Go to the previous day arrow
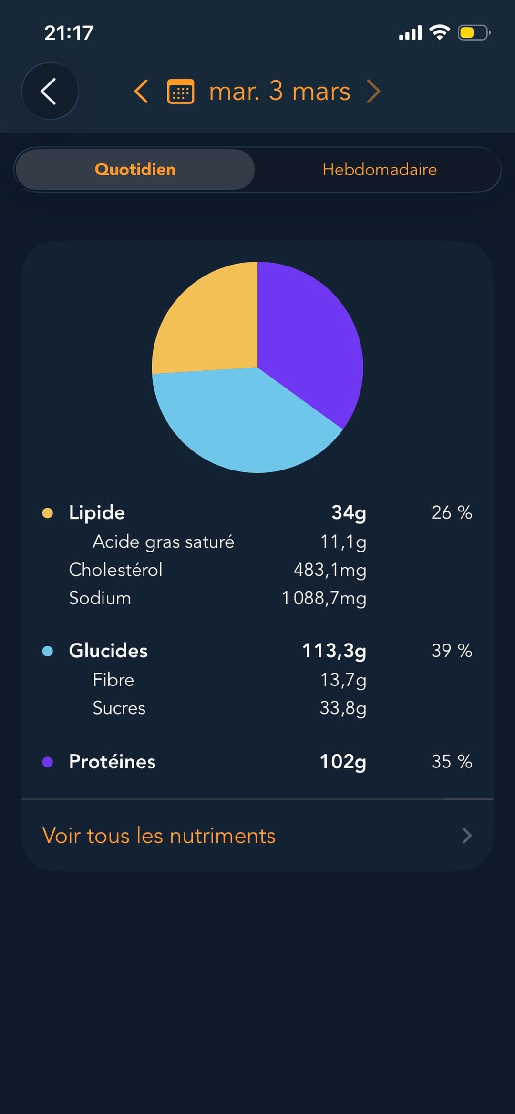 point(141,91)
